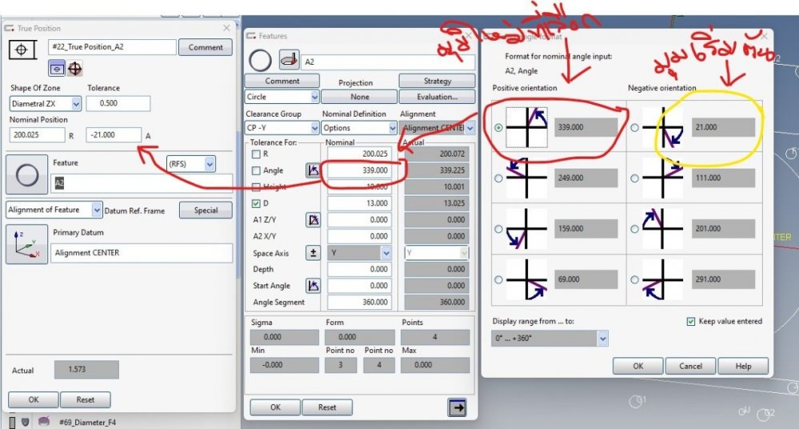Click the shield icon in the bottom list row
Screen dimensions: 799x429
click(25, 422)
